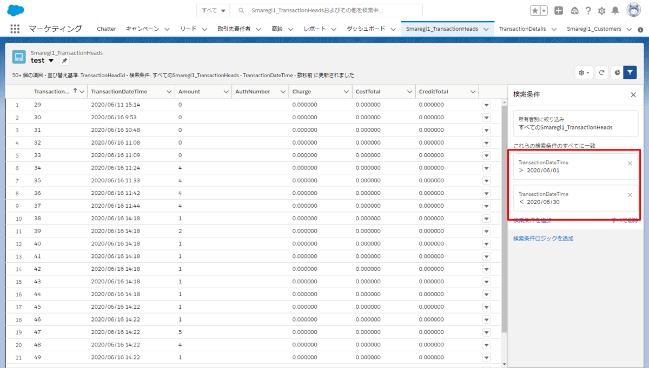The width and height of the screenshot is (649, 368).
Task: Show the charts panel icon
Action: click(617, 72)
